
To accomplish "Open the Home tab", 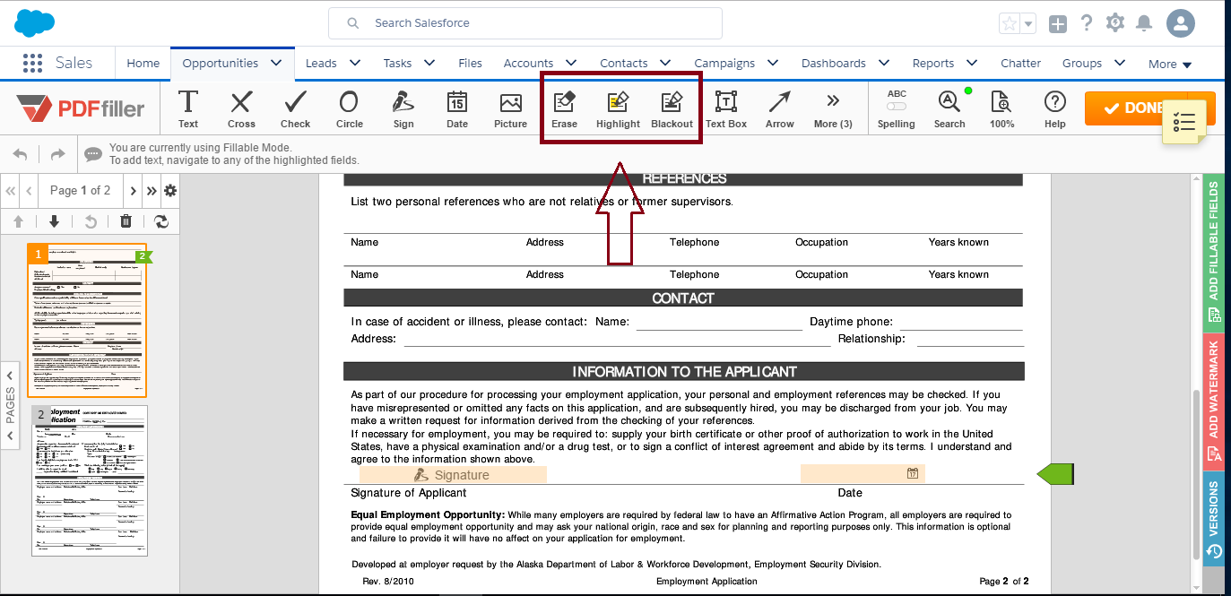I will tap(143, 63).
